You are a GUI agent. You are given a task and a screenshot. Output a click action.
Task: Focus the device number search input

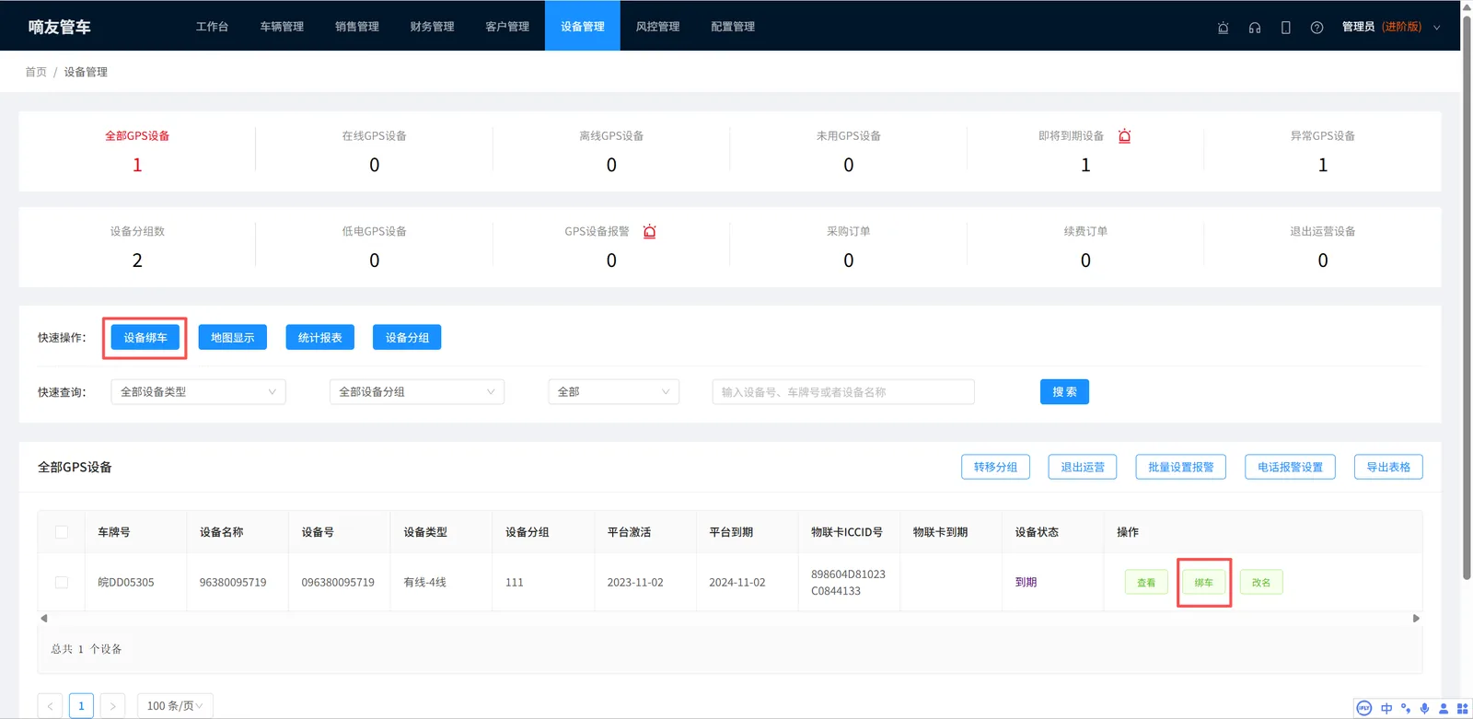[x=843, y=392]
